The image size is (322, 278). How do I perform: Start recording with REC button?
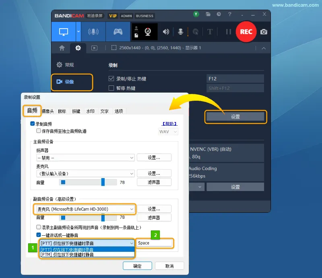tap(246, 32)
